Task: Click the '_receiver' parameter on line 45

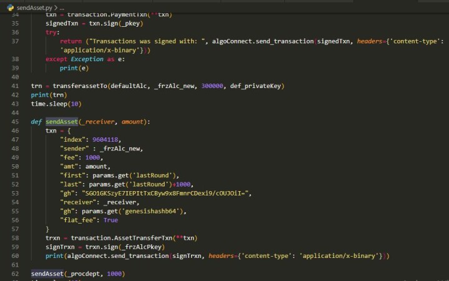Action: (98, 122)
